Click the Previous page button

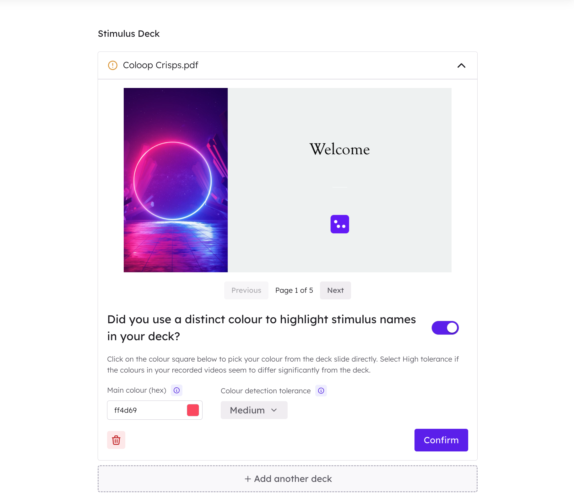tap(246, 290)
